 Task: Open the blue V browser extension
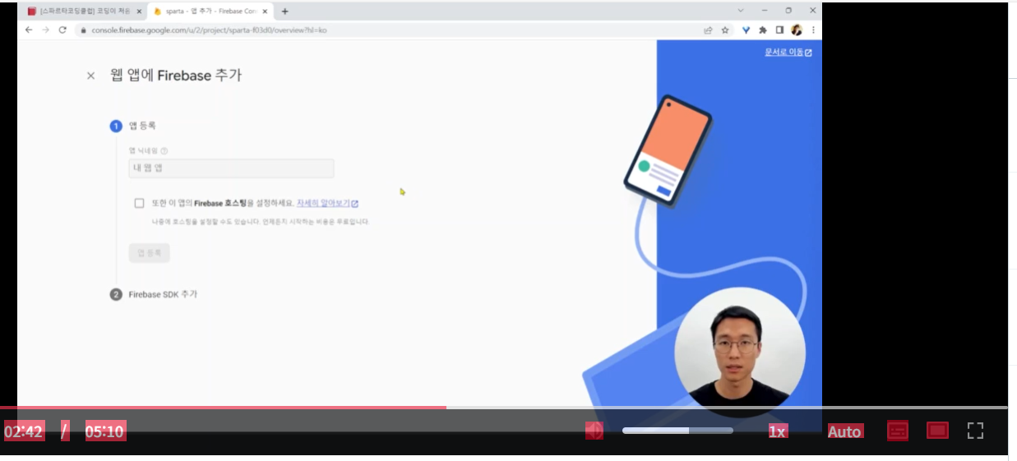(x=747, y=30)
